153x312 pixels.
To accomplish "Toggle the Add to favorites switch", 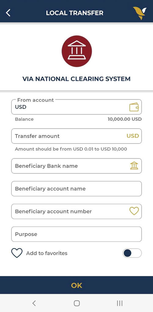I will click(x=132, y=253).
